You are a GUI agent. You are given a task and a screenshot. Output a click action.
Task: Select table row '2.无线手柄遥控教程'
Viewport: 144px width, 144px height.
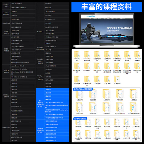pos(23,23)
